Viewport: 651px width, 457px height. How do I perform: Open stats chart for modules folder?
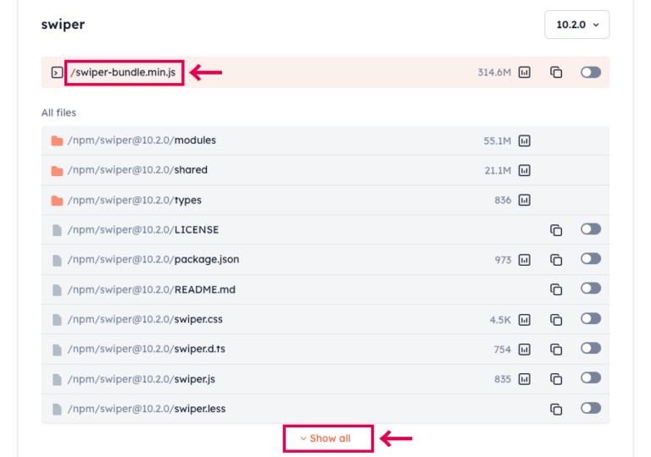tap(525, 140)
